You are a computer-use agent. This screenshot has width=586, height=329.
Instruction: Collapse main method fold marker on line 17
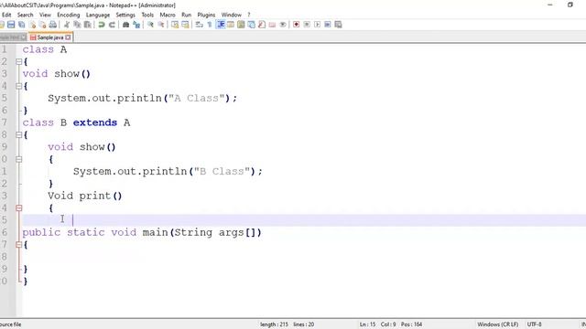pyautogui.click(x=18, y=245)
